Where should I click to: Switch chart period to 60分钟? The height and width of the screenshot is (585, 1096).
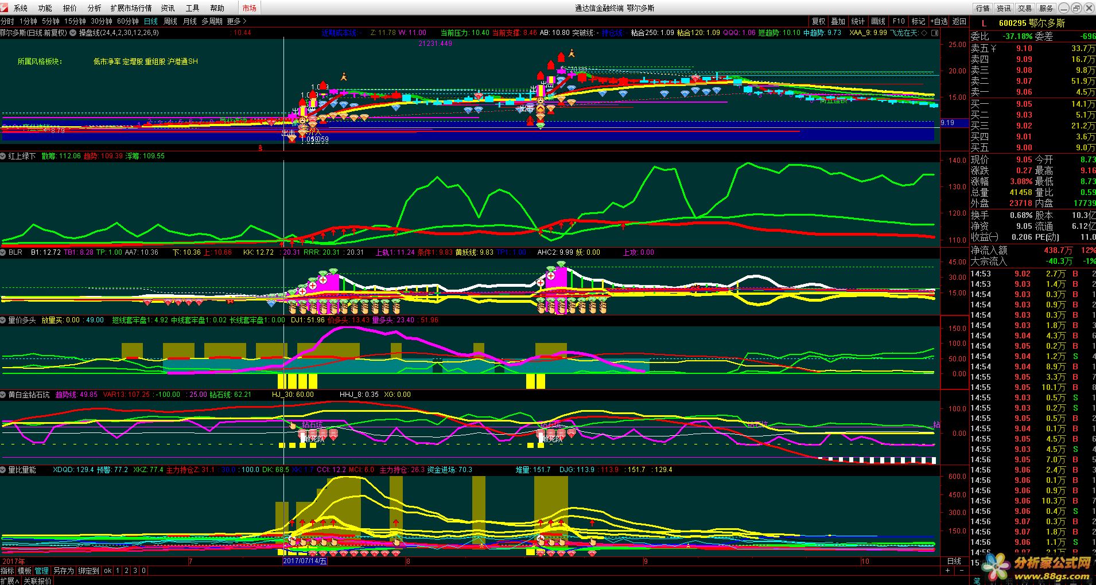127,21
